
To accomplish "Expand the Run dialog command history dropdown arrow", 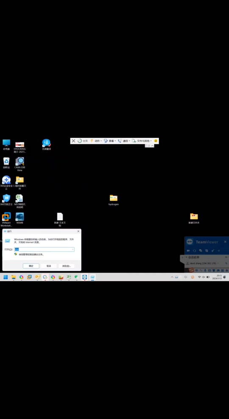I will tap(73, 249).
